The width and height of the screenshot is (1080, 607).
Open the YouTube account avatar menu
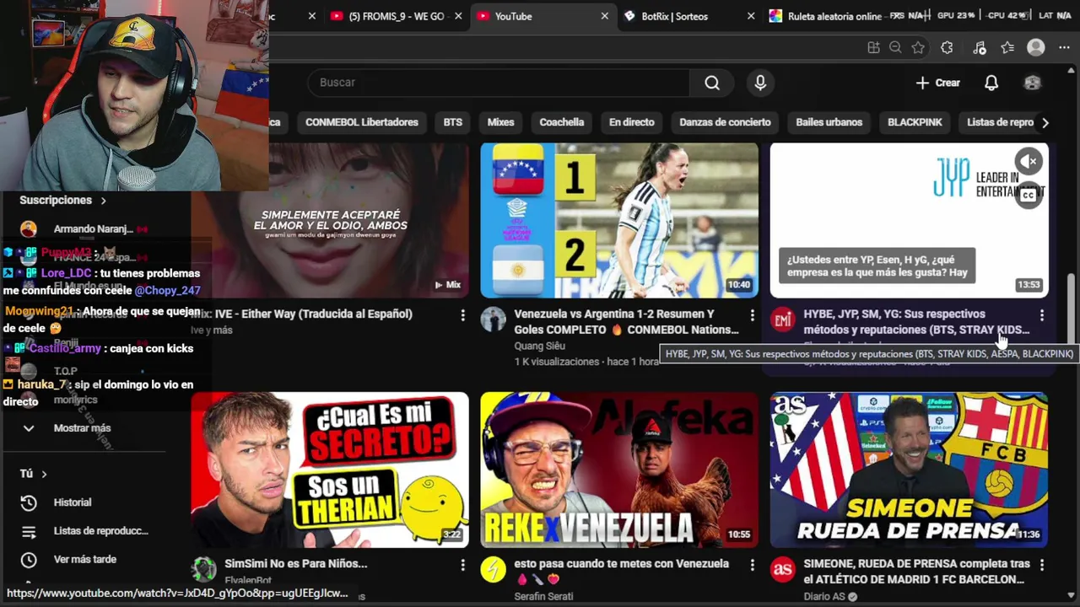tap(1033, 83)
